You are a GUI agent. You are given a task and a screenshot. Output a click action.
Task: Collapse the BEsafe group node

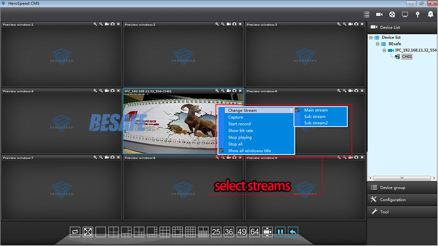pos(378,44)
